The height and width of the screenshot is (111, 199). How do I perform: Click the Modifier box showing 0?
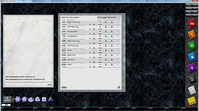pos(7,99)
